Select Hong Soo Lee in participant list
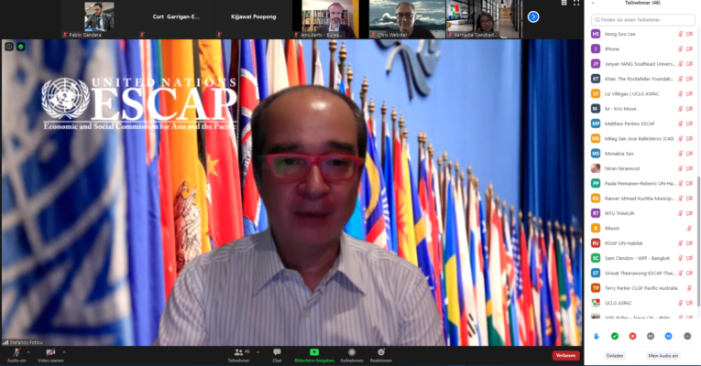701x366 pixels. click(642, 34)
